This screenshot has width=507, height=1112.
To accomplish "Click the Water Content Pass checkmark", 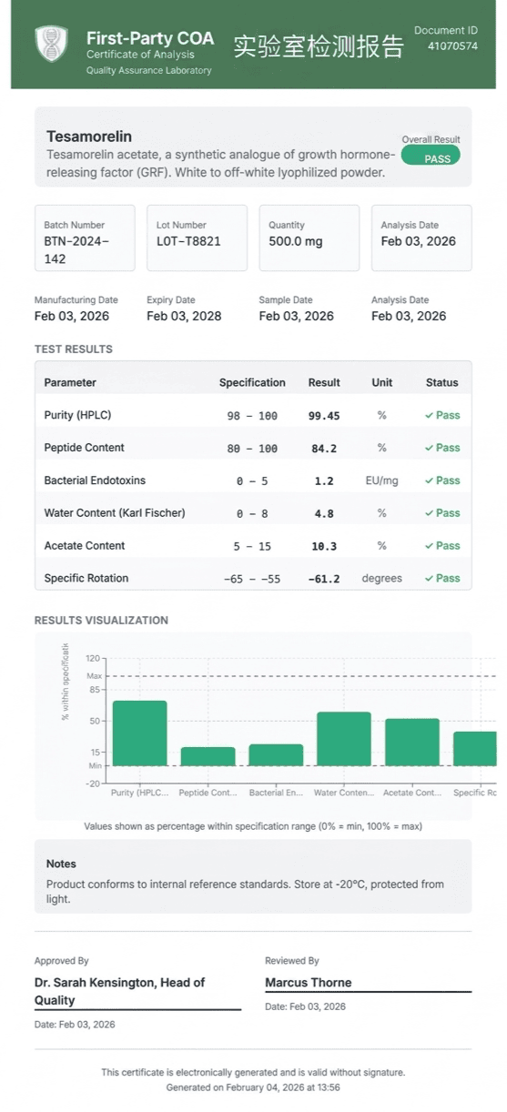I will [x=428, y=513].
